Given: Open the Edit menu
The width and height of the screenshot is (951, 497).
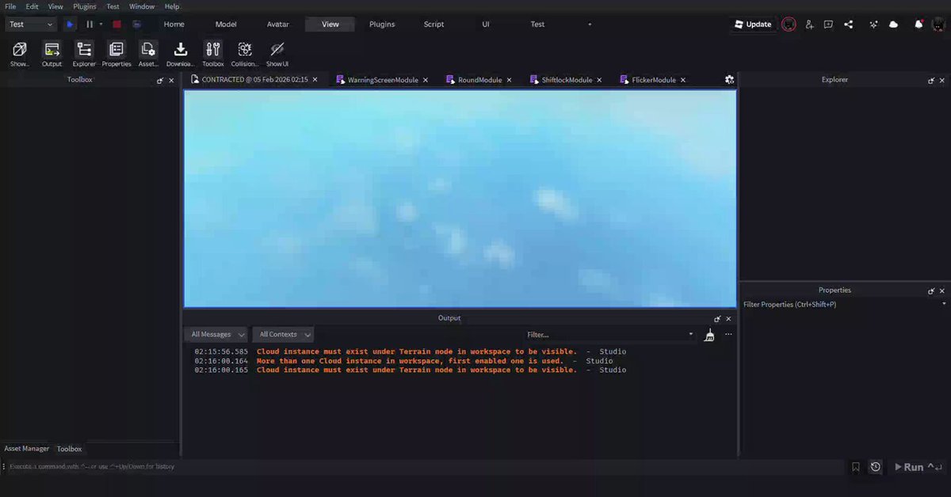Looking at the screenshot, I should tap(32, 6).
